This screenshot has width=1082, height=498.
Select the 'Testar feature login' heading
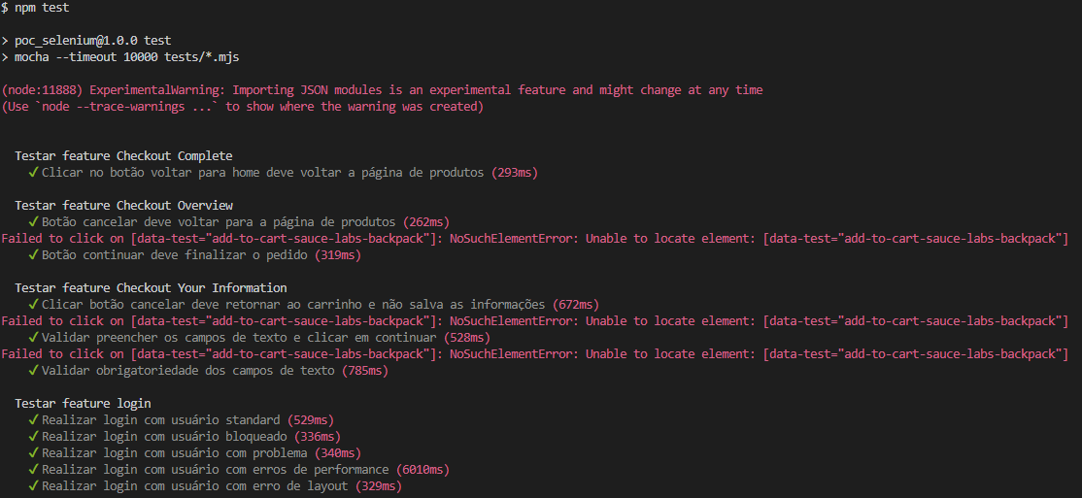pyautogui.click(x=83, y=404)
